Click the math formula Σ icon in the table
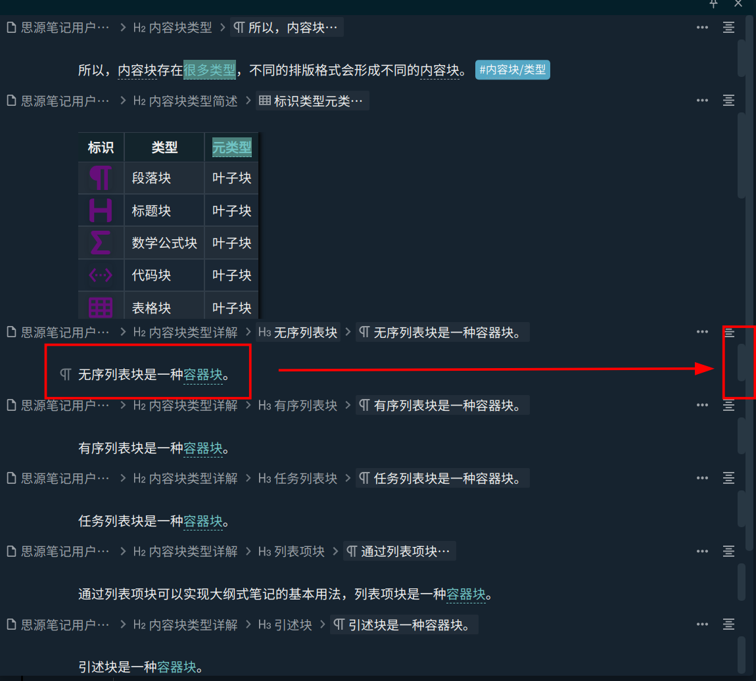The image size is (756, 681). [101, 243]
